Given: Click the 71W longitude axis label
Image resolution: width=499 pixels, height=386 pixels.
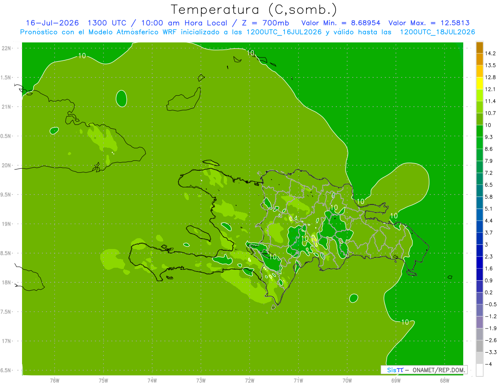Looking at the screenshot, I should [x=298, y=380].
